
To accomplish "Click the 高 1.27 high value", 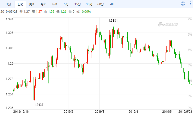I will point(37,12).
